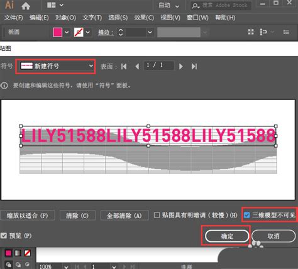Click the align grid icon in control bar
Viewport: 298px width, 269px height.
coord(251,32)
